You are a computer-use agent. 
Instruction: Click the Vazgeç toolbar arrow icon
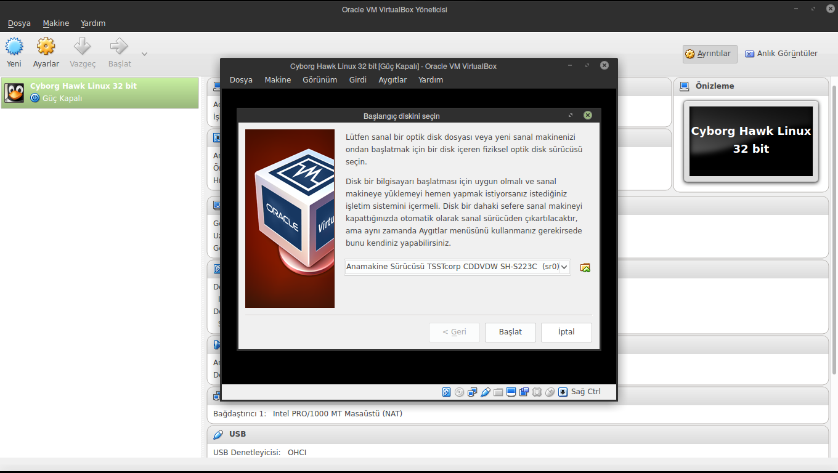click(82, 46)
